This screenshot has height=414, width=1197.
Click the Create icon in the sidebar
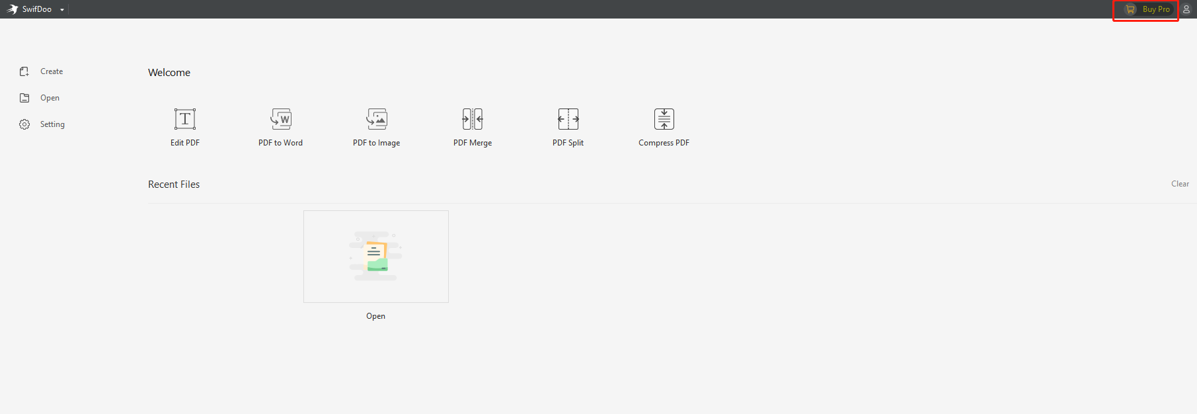click(x=24, y=71)
